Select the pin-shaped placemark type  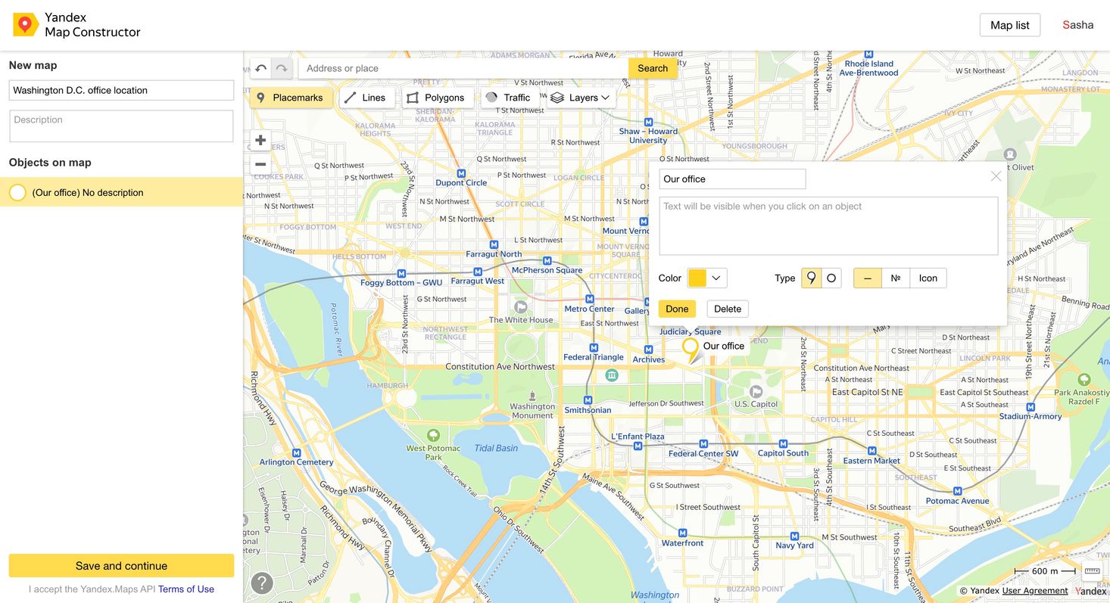(x=811, y=278)
